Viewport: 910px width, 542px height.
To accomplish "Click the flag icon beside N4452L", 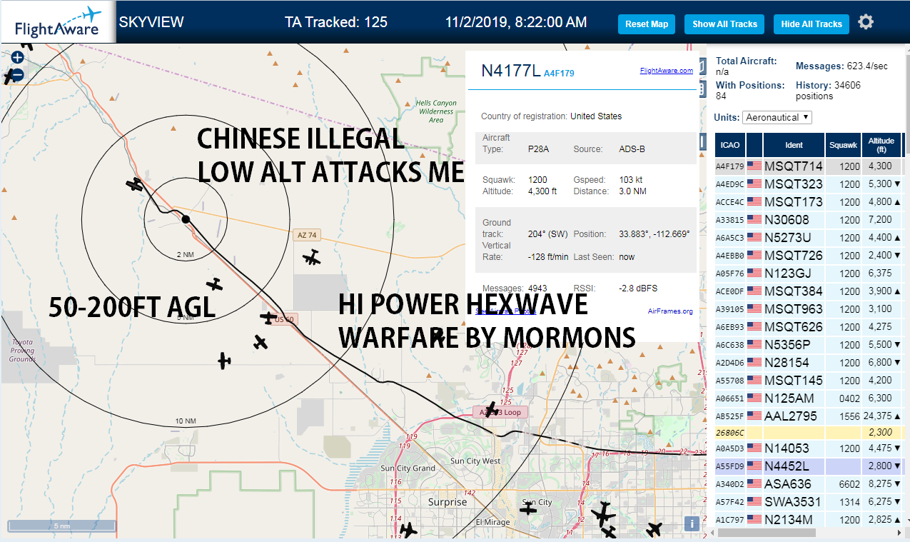I will [754, 466].
